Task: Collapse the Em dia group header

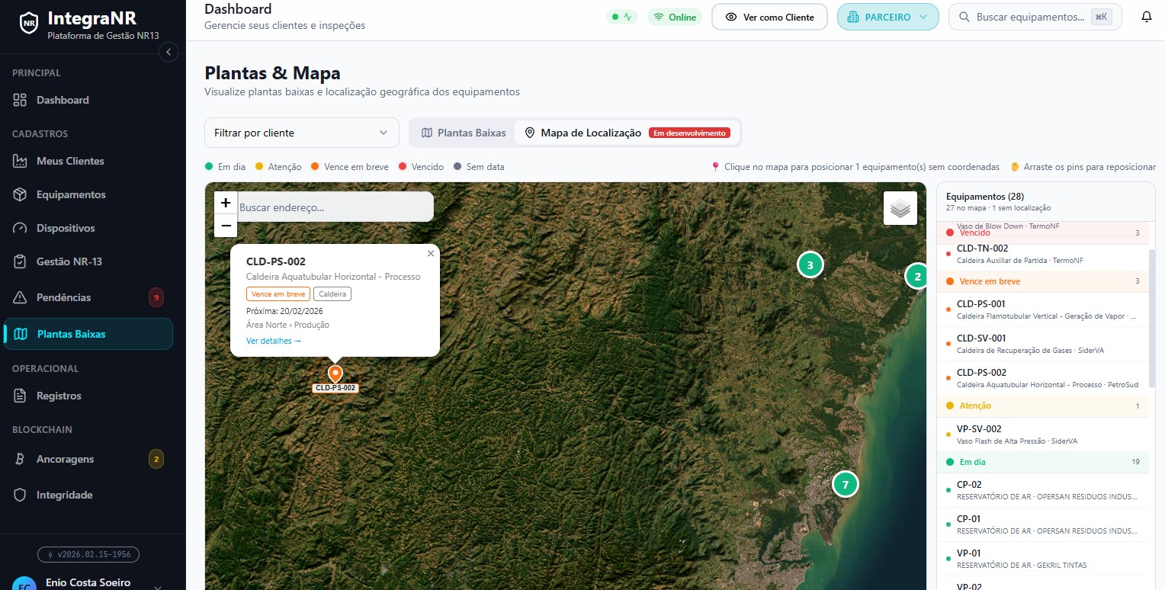Action: point(1042,462)
